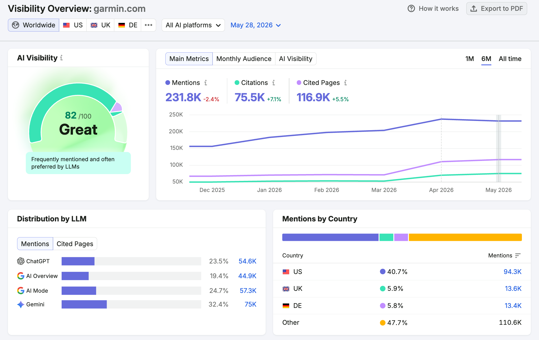Click the UK teal segment in country bar
Image resolution: width=539 pixels, height=340 pixels.
click(386, 237)
